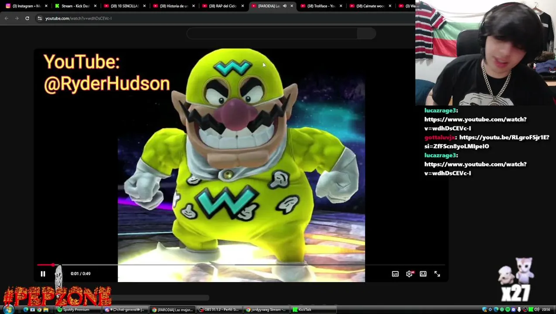Open jordyyswag Stream Chrome taskbar window
The image size is (556, 314).
267,310
